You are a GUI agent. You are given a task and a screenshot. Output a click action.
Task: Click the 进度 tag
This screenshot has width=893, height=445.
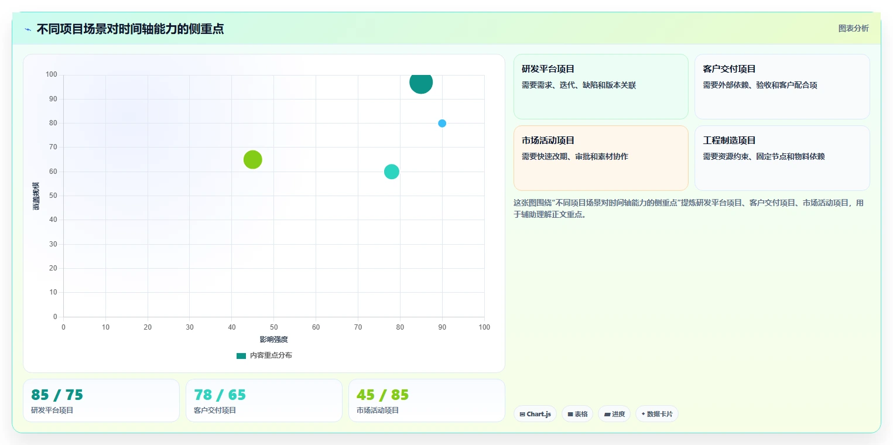[614, 414]
